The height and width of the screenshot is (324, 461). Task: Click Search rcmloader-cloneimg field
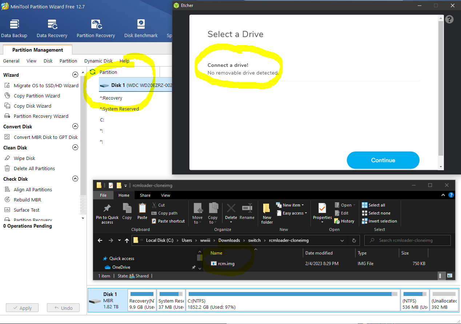click(408, 240)
